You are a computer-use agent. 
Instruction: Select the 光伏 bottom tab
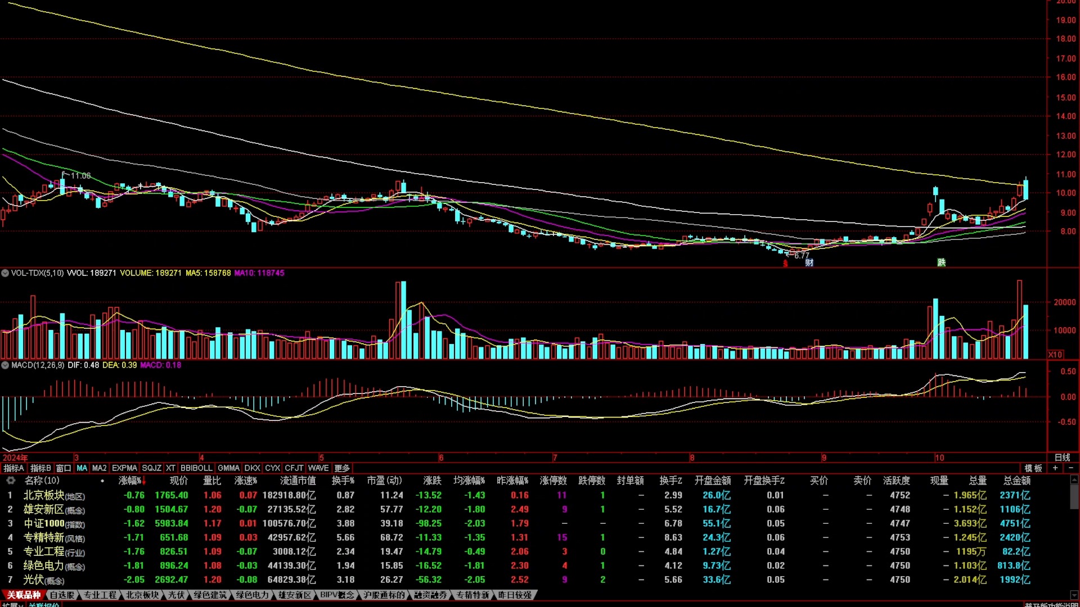pos(177,595)
